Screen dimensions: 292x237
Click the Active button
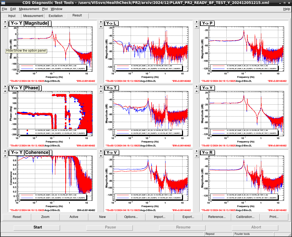click(x=74, y=217)
